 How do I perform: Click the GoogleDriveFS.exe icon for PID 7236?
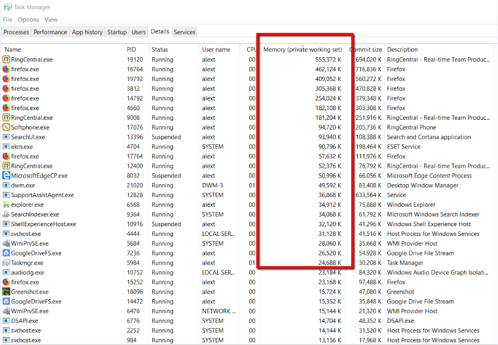[6, 253]
